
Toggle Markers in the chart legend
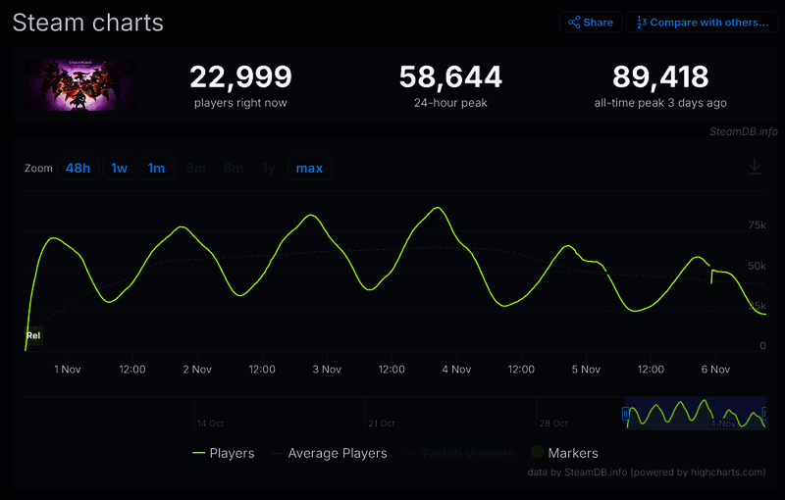(x=573, y=453)
